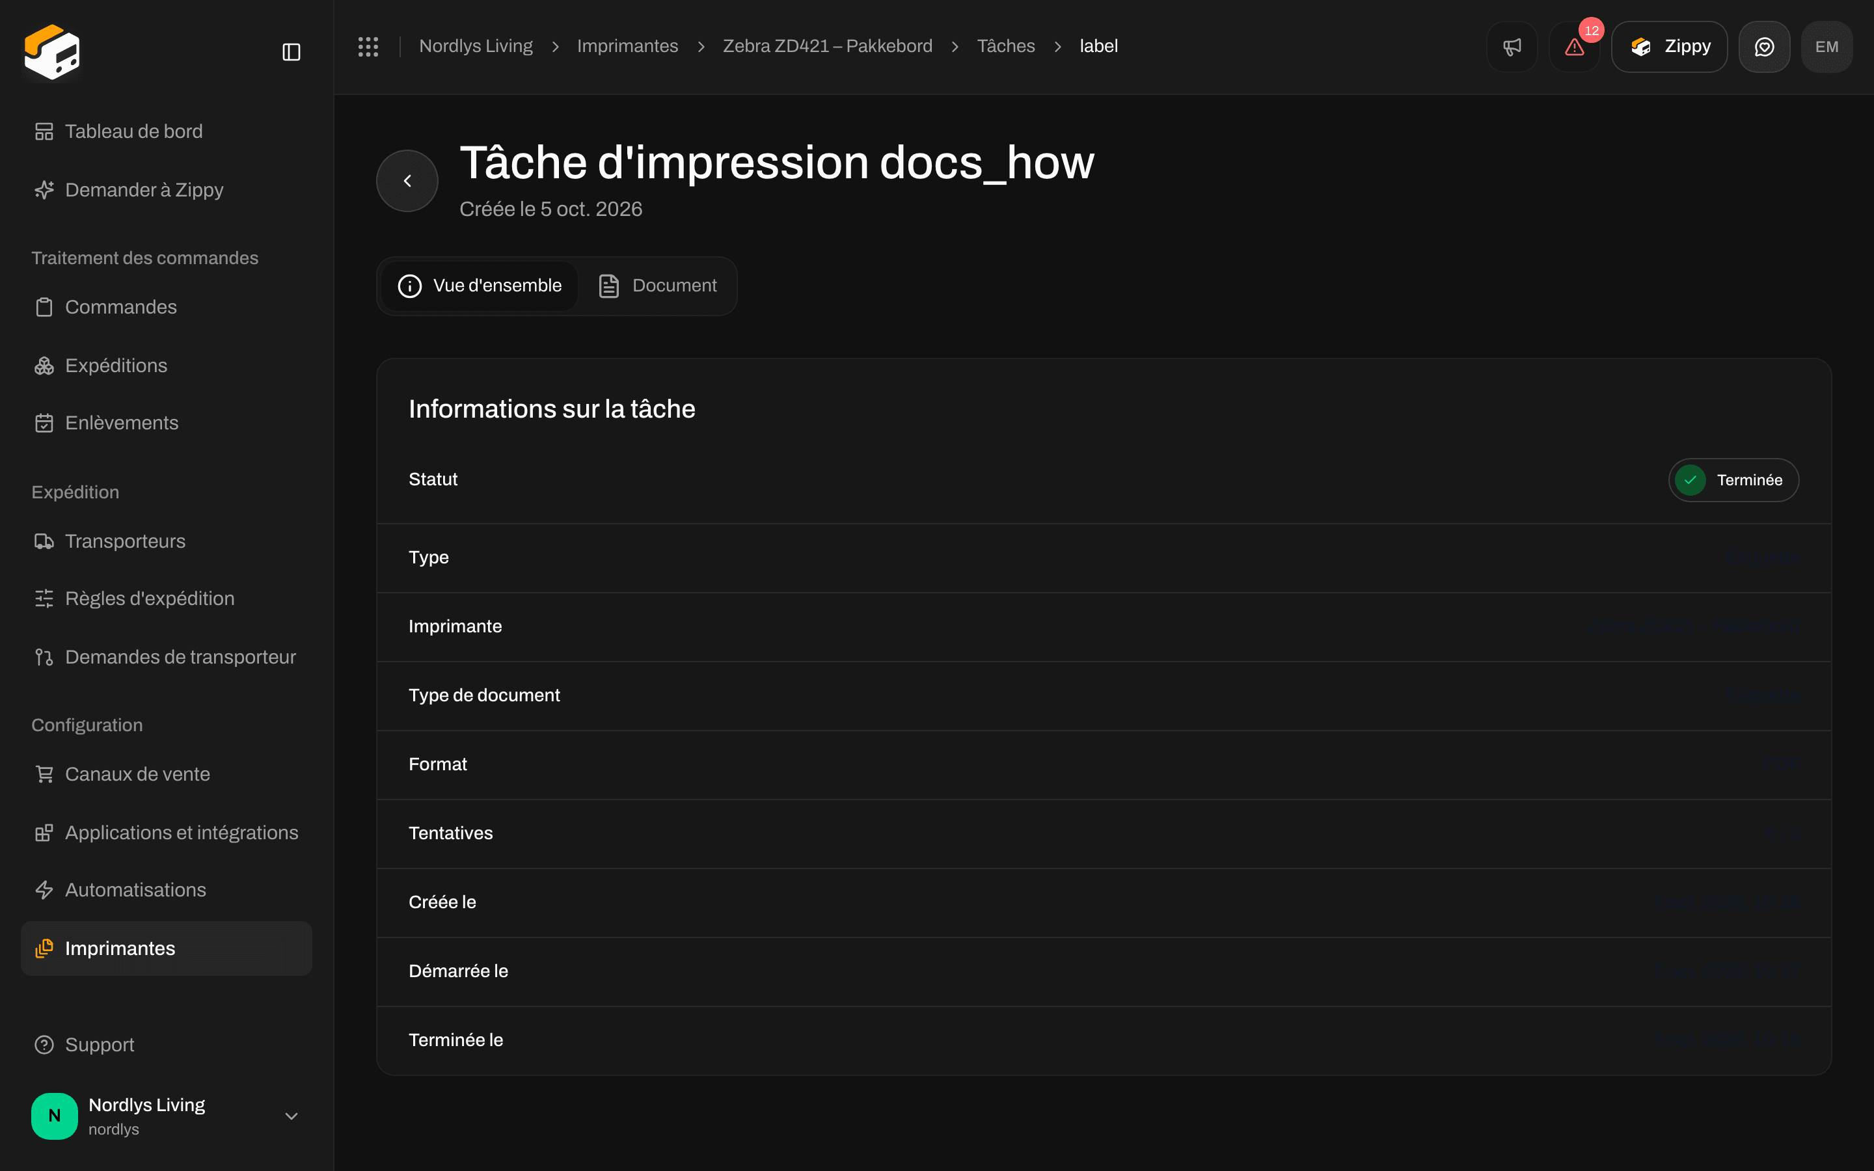Open Demandes de transporteur
Viewport: 1874px width, 1171px height.
click(x=167, y=657)
